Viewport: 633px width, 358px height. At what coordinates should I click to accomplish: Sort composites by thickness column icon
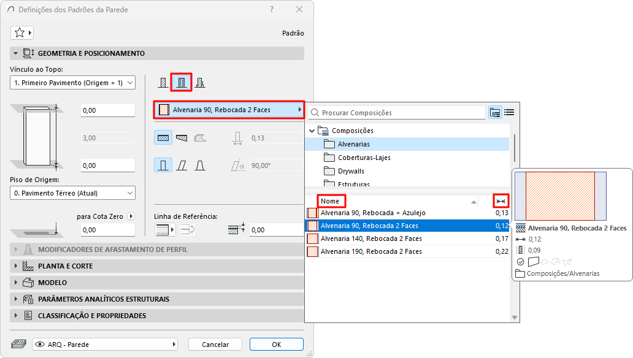[x=501, y=201]
